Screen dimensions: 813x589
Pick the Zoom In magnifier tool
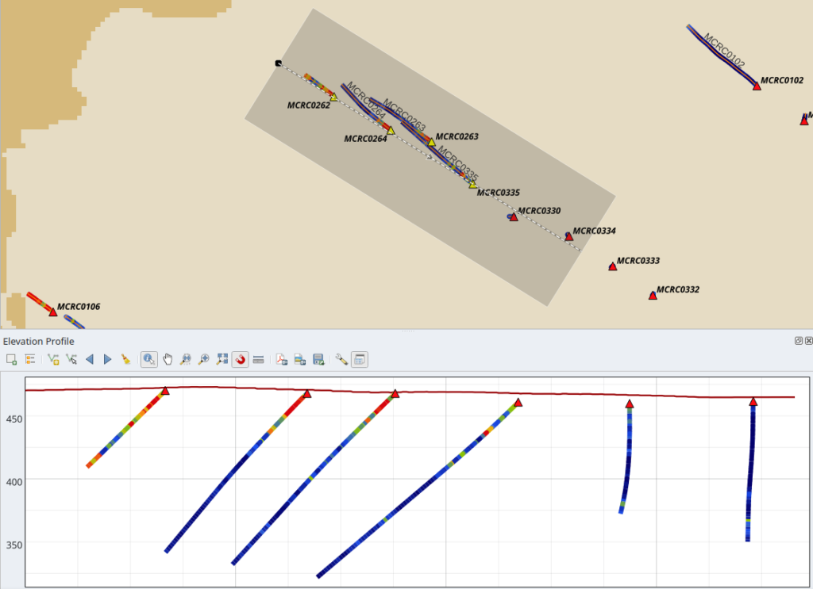point(203,359)
